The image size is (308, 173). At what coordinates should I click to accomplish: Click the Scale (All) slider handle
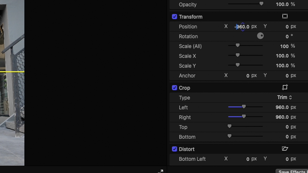coord(237,45)
